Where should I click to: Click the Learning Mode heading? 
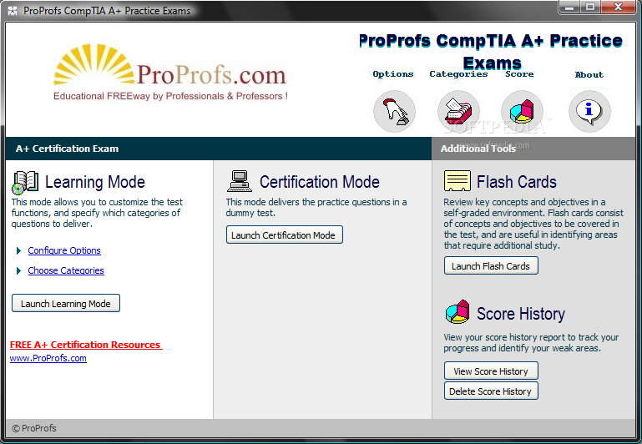[x=95, y=182]
